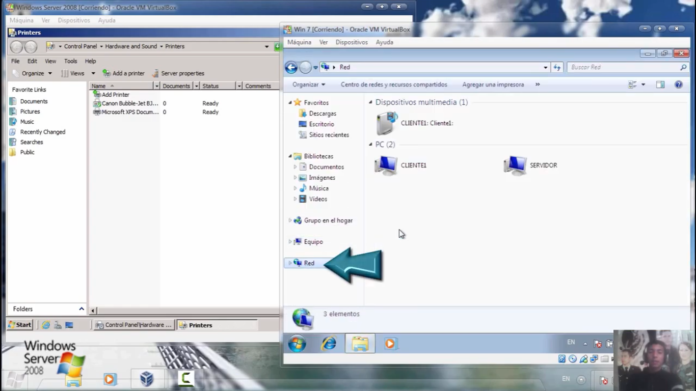Open the Organizar dropdown menu

point(309,85)
